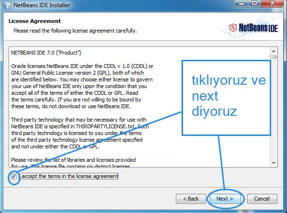Click the license text scrollbar up arrow

click(x=274, y=51)
